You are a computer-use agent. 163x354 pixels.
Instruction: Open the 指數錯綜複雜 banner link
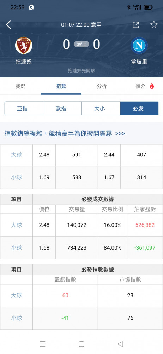65,133
